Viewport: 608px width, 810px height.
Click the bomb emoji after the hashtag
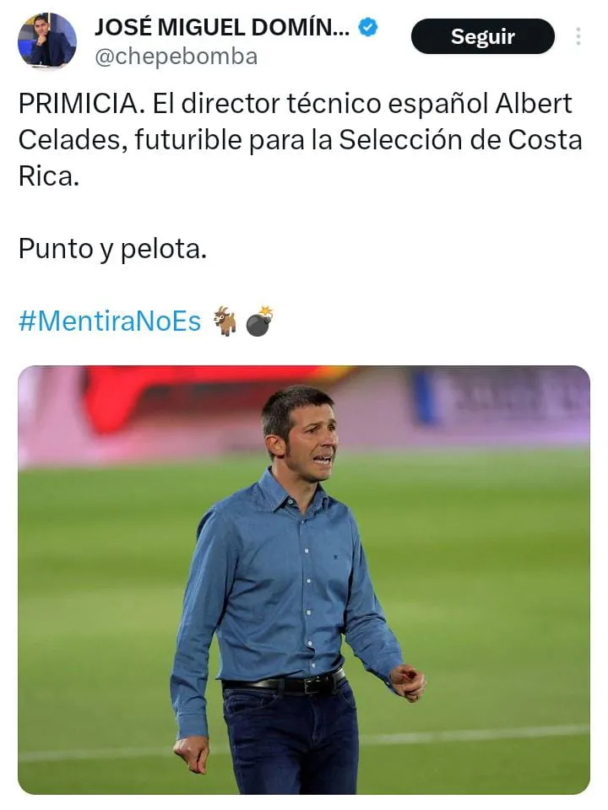(x=259, y=321)
